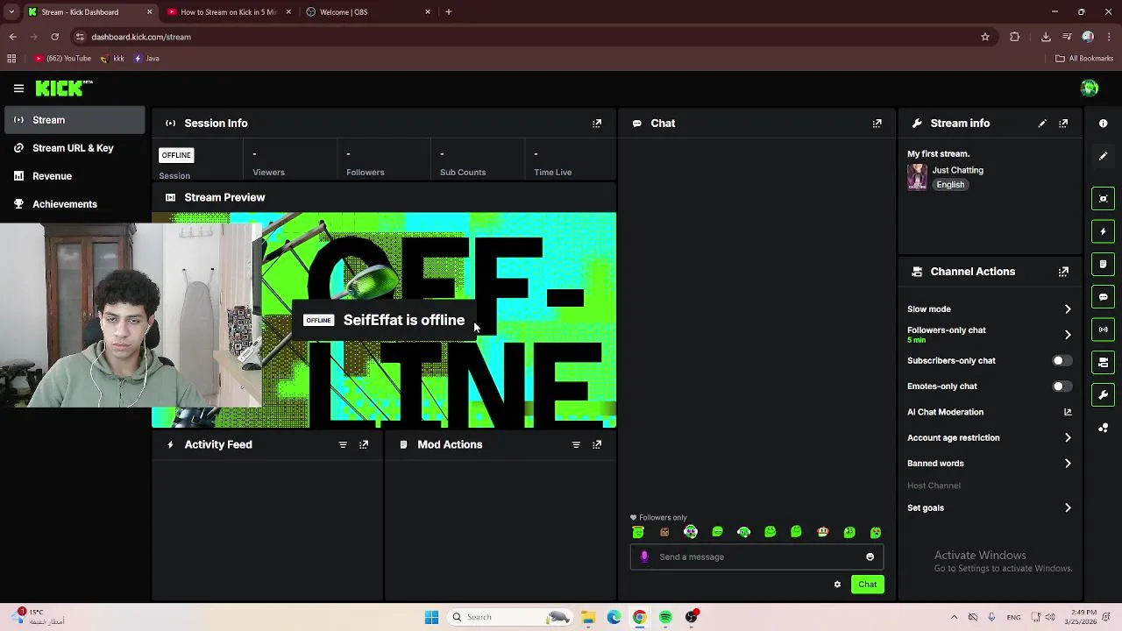Click Host Channel text

[934, 486]
